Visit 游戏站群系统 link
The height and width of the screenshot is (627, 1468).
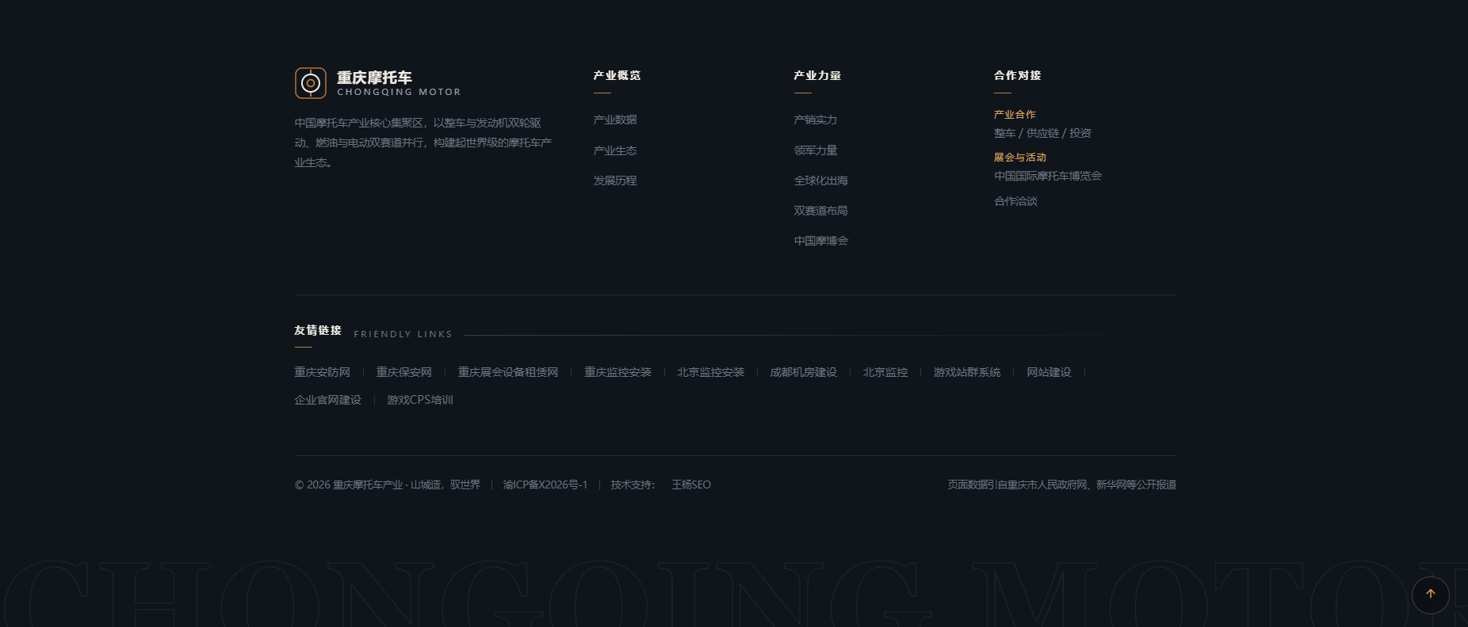click(967, 372)
